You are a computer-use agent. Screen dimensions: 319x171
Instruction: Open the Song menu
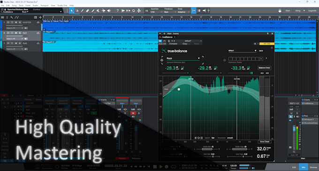(x=14, y=6)
